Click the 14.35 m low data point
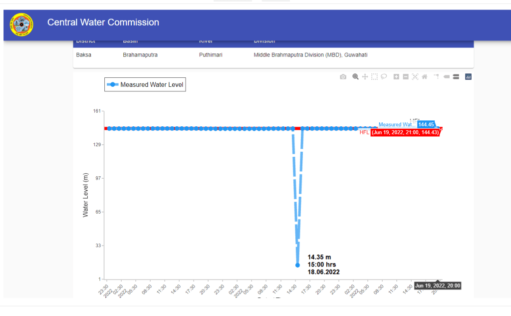This screenshot has width=511, height=316. tap(297, 265)
